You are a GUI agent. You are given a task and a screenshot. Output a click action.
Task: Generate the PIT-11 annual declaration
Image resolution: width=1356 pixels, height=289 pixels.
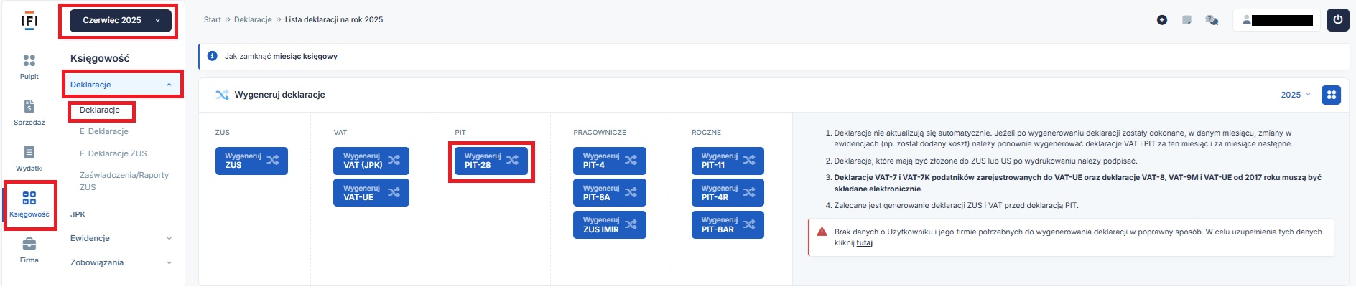coord(728,161)
